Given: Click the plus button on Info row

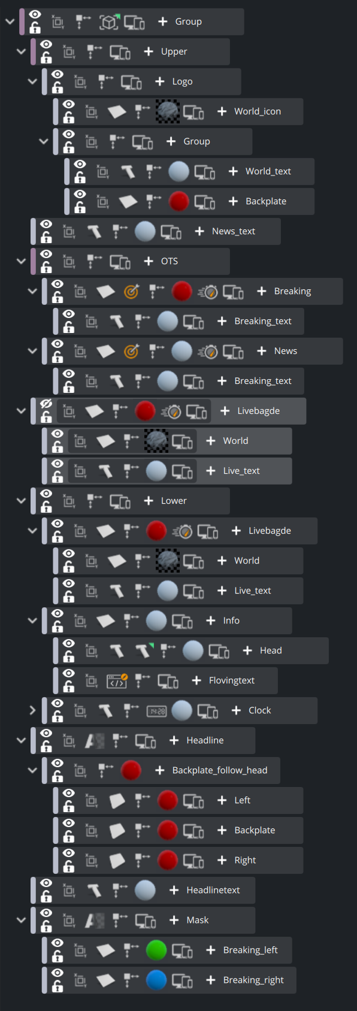Looking at the screenshot, I should click(x=210, y=620).
